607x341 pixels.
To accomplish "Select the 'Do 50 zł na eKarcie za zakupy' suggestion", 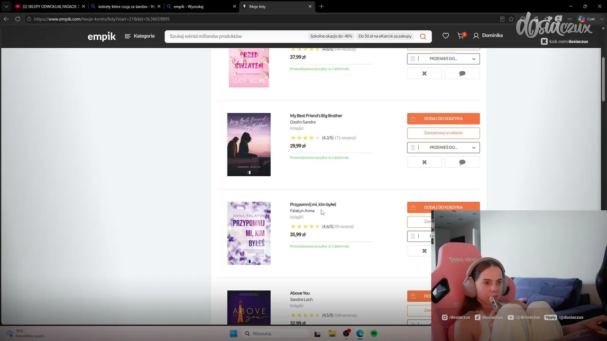I will (385, 36).
